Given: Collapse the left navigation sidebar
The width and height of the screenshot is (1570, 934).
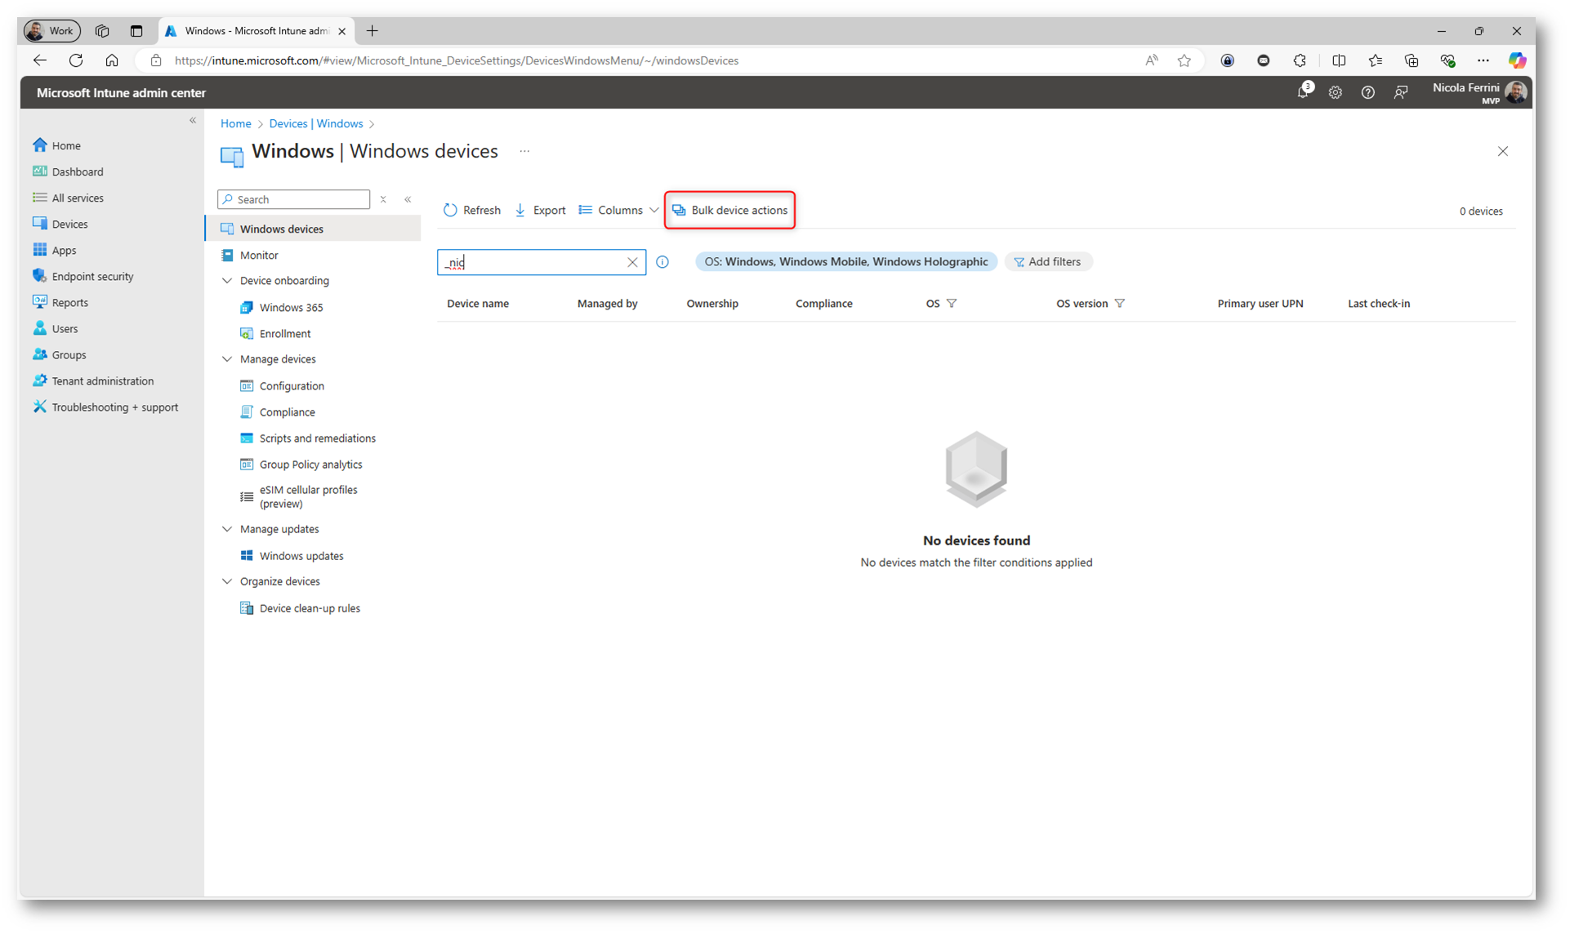Looking at the screenshot, I should click(x=193, y=121).
